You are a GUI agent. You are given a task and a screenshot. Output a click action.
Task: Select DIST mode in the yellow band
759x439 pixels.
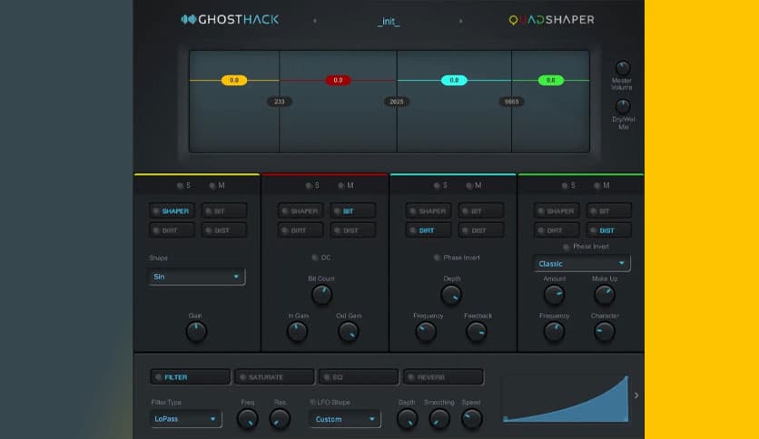click(224, 230)
